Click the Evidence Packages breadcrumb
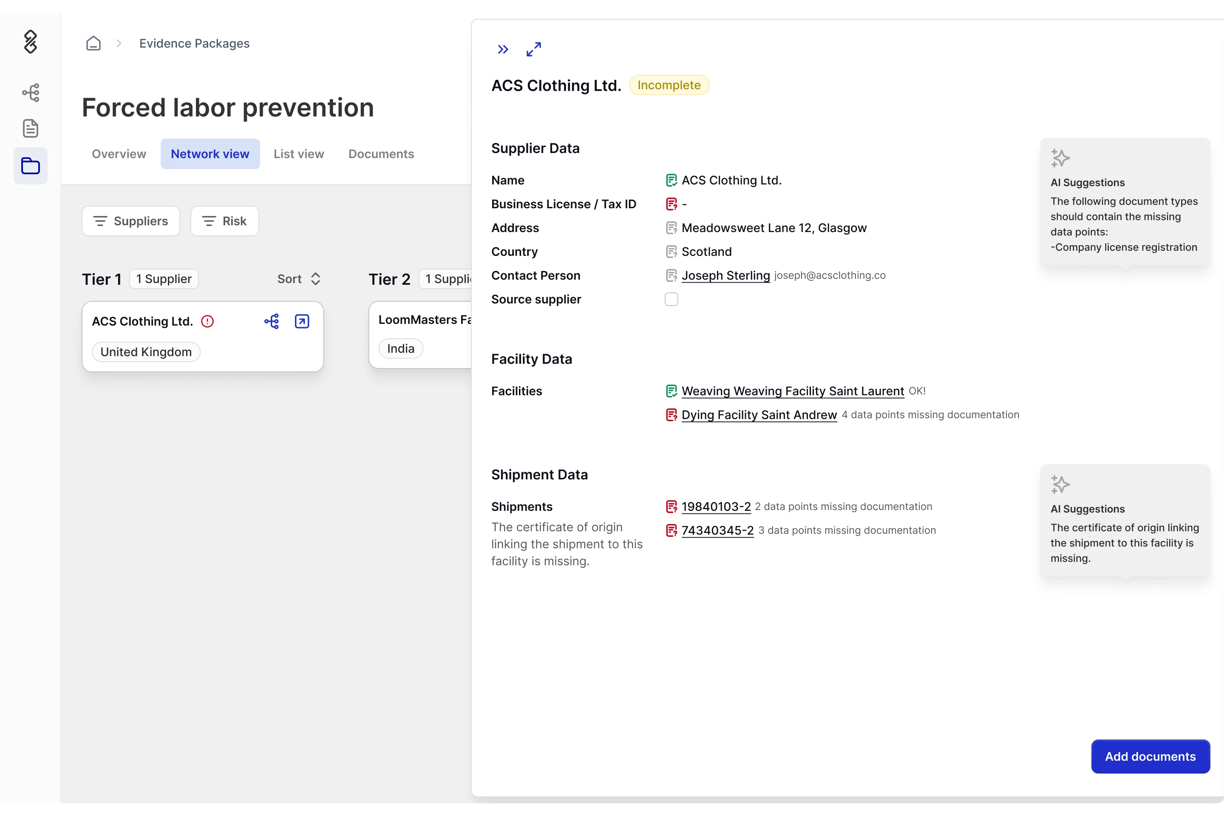The width and height of the screenshot is (1224, 816). pos(194,43)
